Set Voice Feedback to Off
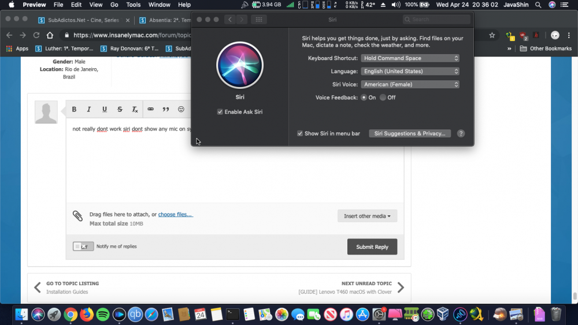Screen dimensions: 578x325 tap(383, 98)
